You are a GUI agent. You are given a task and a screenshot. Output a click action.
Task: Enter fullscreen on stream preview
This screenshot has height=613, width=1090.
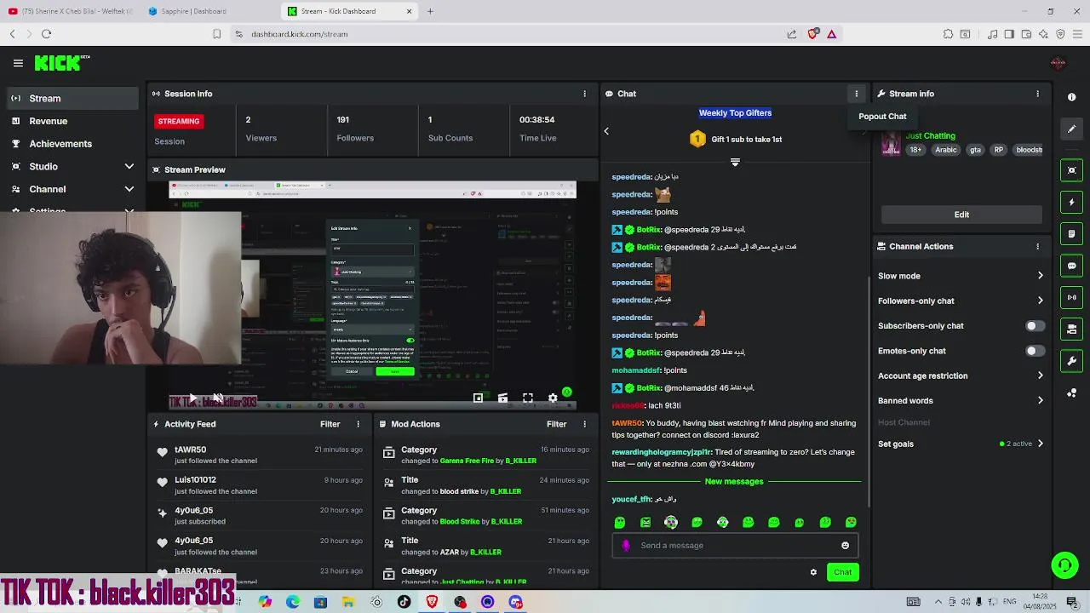(528, 398)
